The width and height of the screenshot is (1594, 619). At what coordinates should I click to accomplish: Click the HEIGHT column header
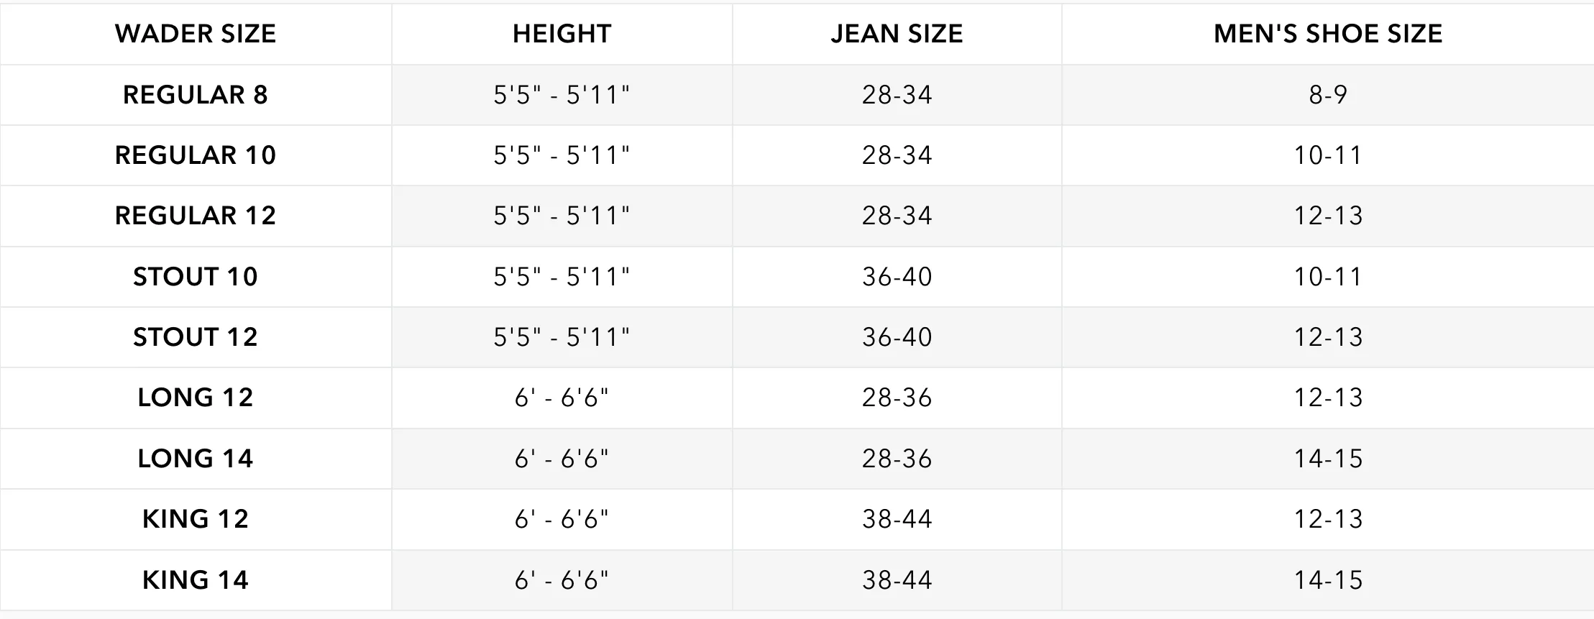(x=562, y=34)
